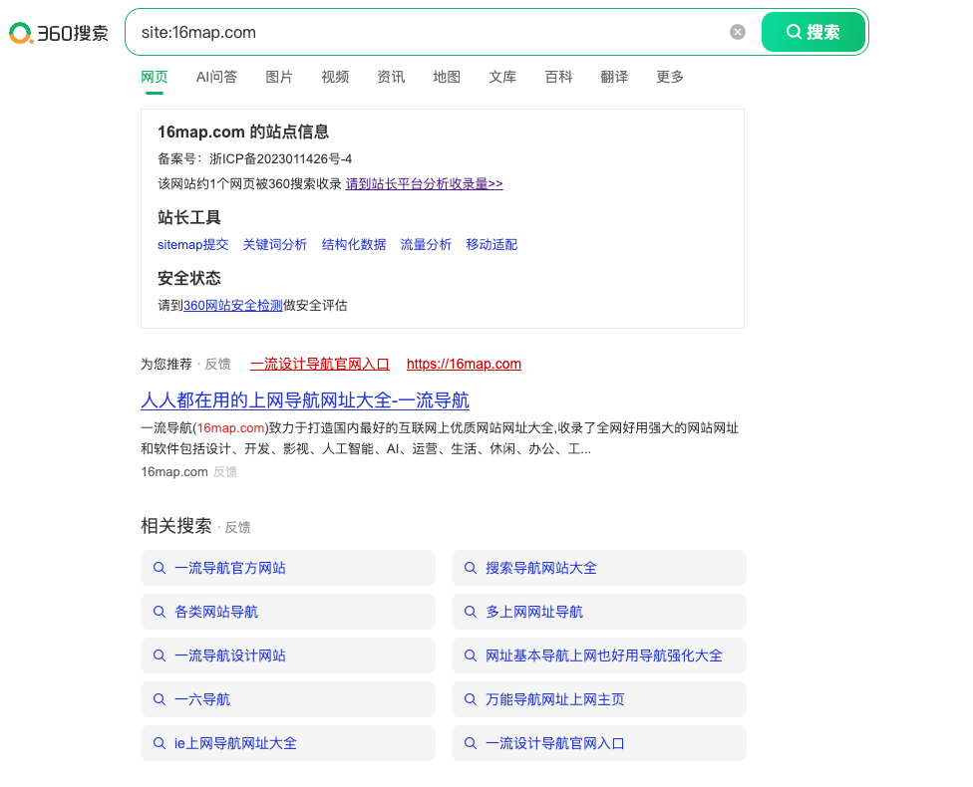Search related term 一六导航

288,699
